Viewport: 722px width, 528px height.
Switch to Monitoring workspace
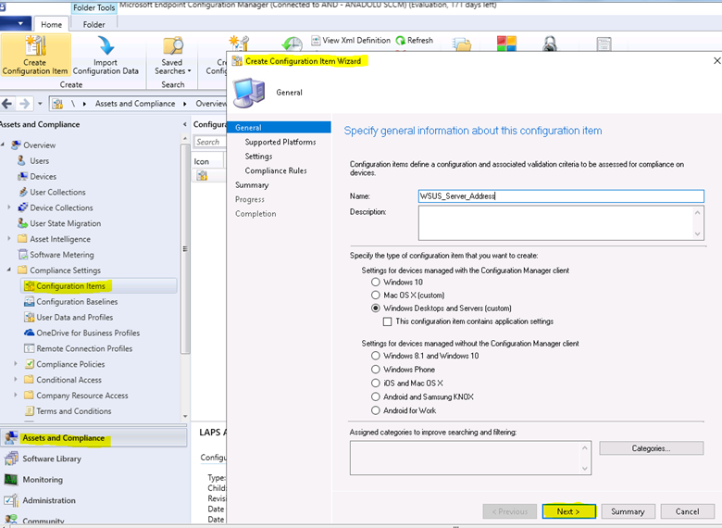coord(43,480)
